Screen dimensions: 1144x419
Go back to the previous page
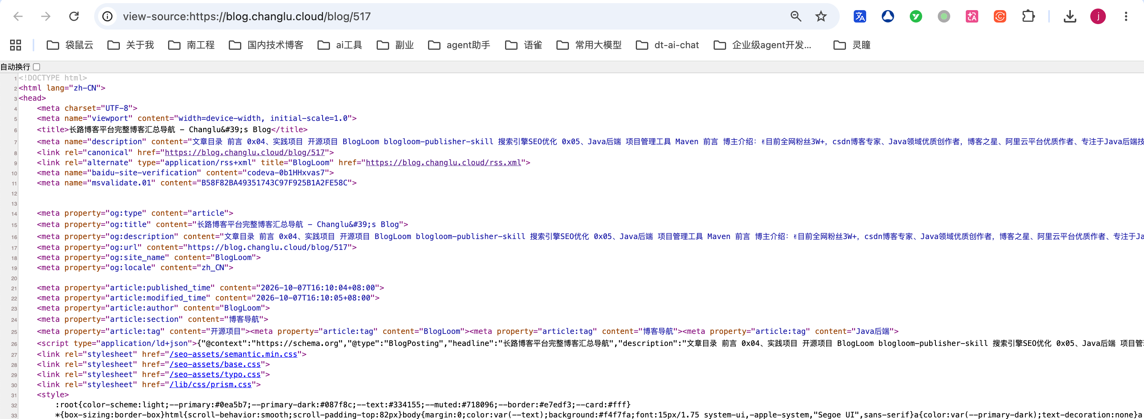[18, 16]
